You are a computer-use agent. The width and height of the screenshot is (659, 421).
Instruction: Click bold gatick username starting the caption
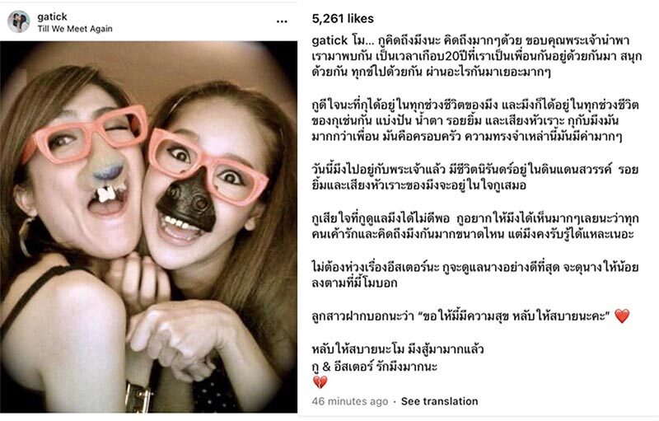pos(330,40)
